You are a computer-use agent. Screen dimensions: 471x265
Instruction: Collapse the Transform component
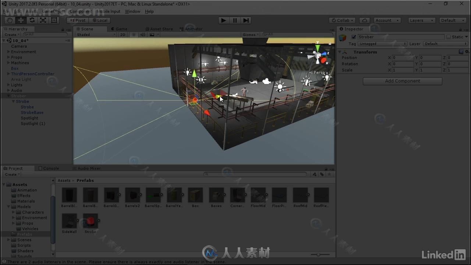point(340,52)
